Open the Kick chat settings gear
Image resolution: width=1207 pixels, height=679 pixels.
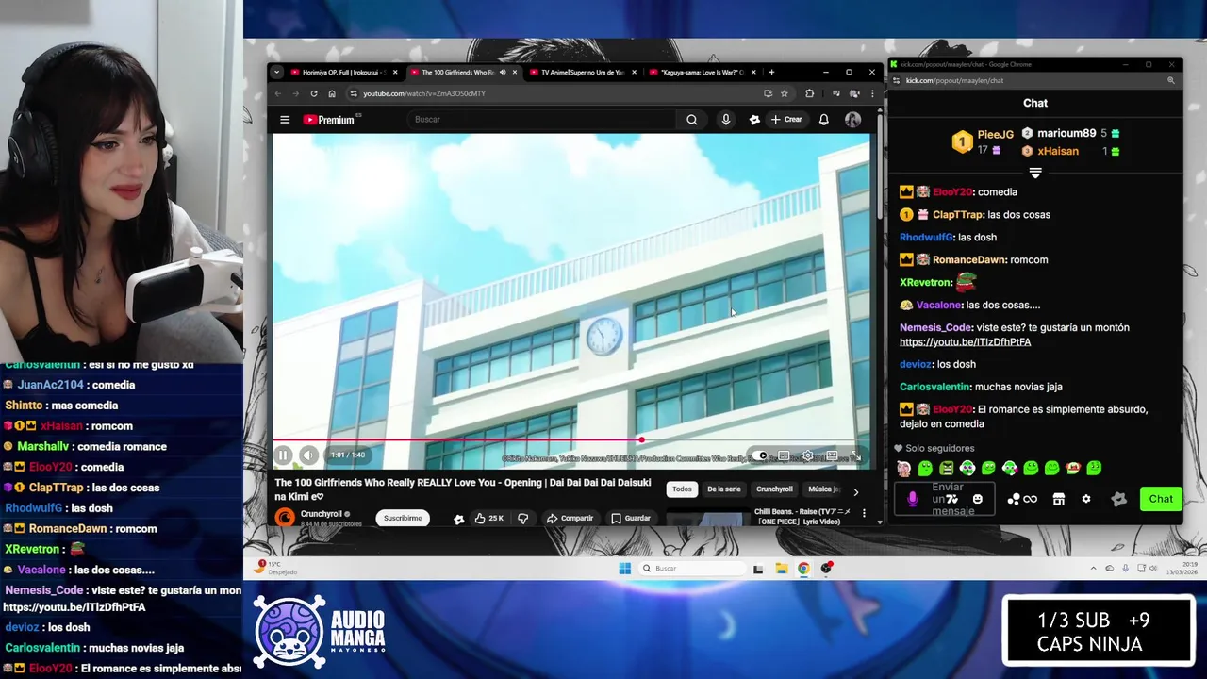[x=1086, y=499]
